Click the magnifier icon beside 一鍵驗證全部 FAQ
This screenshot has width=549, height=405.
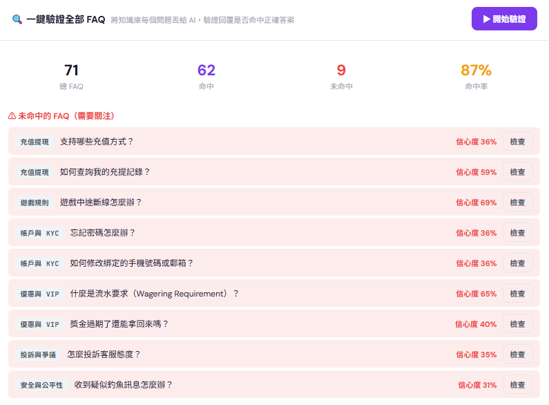pyautogui.click(x=17, y=19)
